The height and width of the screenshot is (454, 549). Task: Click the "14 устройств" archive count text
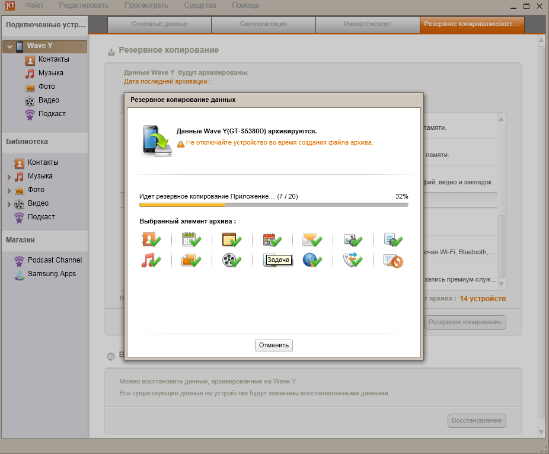pyautogui.click(x=483, y=299)
